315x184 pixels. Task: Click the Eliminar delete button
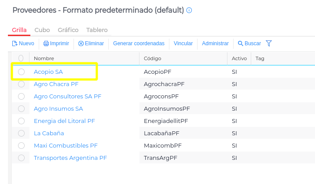[x=91, y=43]
